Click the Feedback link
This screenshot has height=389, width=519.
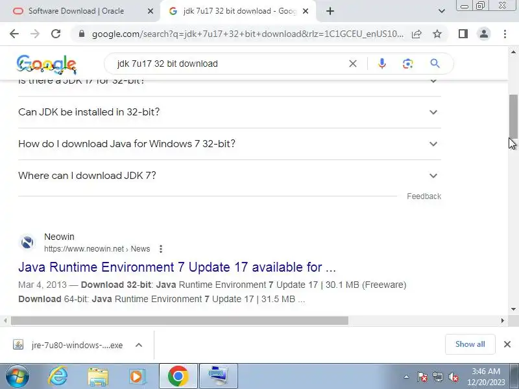click(x=424, y=196)
